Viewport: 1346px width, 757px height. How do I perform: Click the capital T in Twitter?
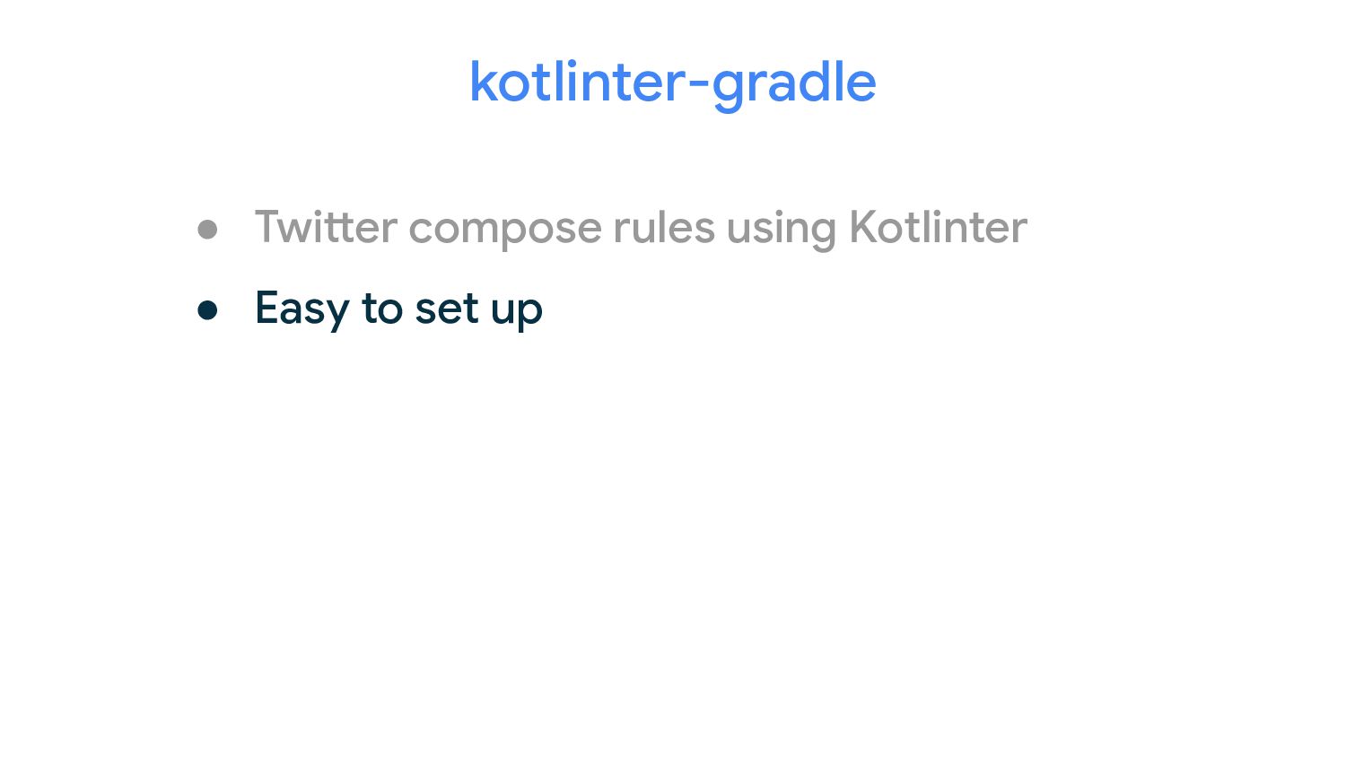[x=271, y=226]
